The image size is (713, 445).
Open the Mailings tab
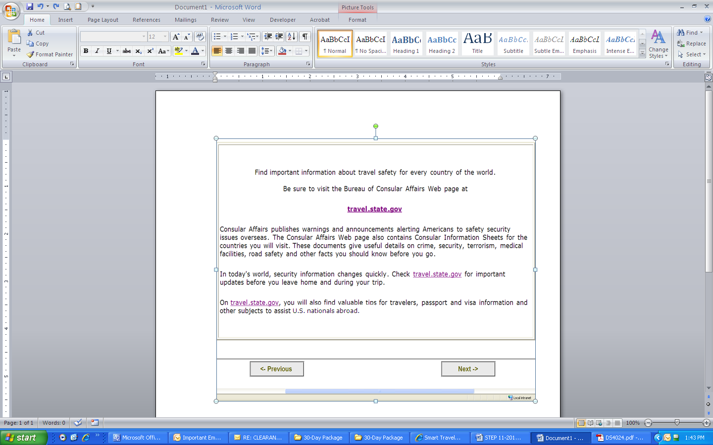(186, 20)
